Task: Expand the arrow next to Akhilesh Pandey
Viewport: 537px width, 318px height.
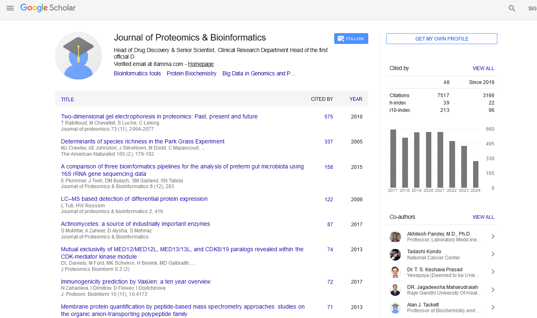Action: [493, 236]
